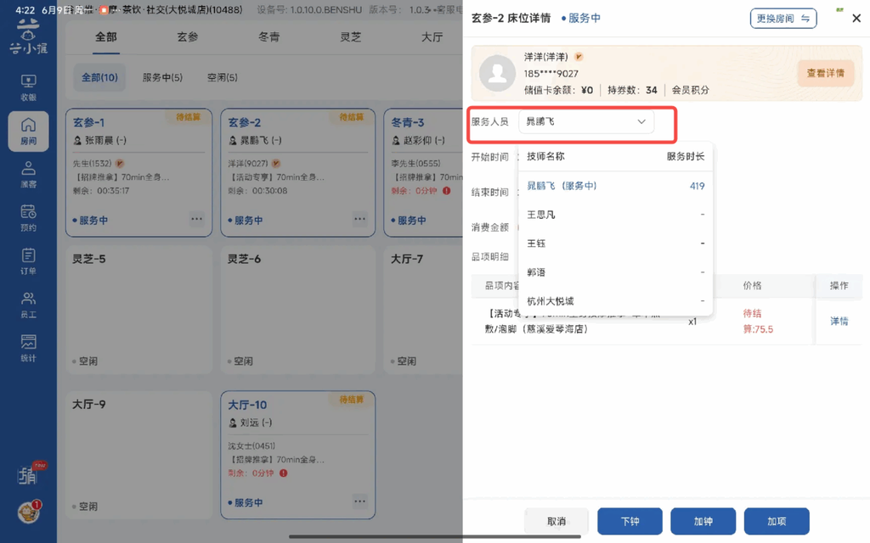870x543 pixels.
Task: Click the 待结算:75.5 price text
Action: coord(758,322)
